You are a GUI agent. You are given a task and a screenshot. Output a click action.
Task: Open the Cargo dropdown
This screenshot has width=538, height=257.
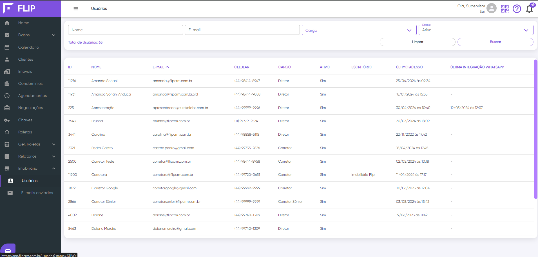[x=359, y=30]
